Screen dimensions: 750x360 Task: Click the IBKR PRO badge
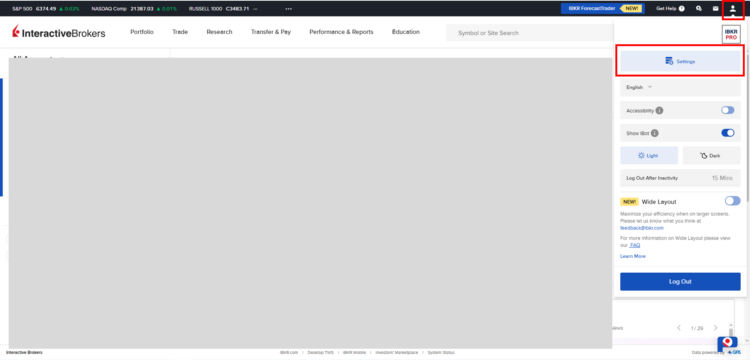click(731, 34)
